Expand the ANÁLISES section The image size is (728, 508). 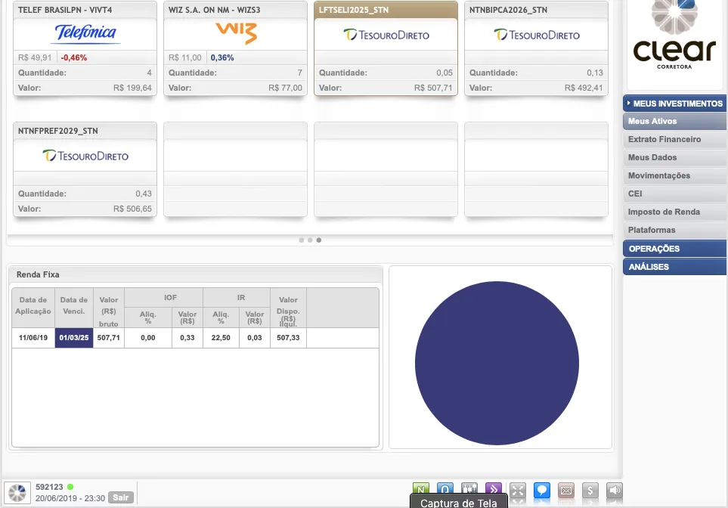[674, 267]
